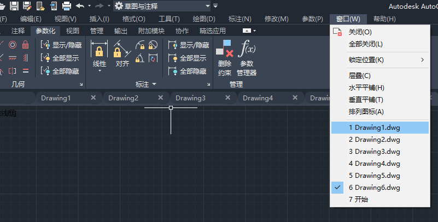Open Customize Quick Access Toolbar dropdown
The height and width of the screenshot is (222, 438).
coord(215,5)
